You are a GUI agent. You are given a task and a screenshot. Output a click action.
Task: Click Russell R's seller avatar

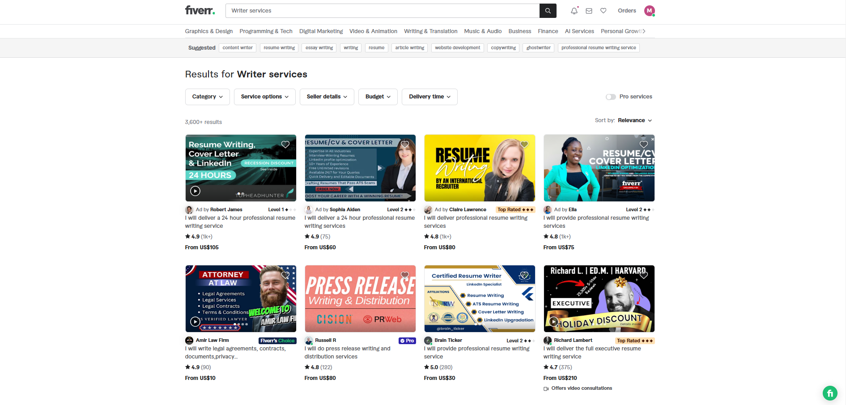[309, 340]
